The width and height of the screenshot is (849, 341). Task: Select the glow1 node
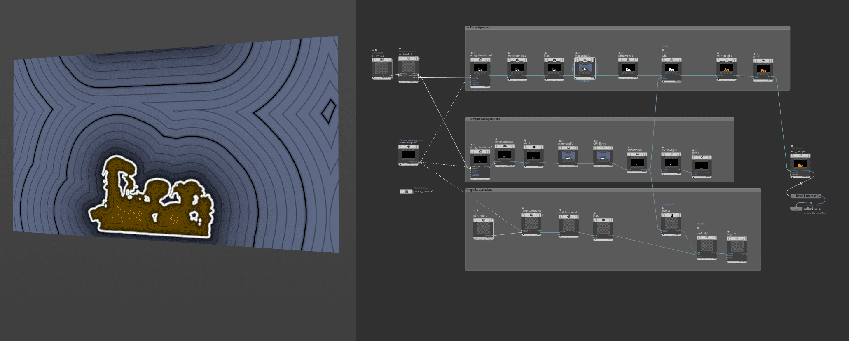click(x=702, y=167)
